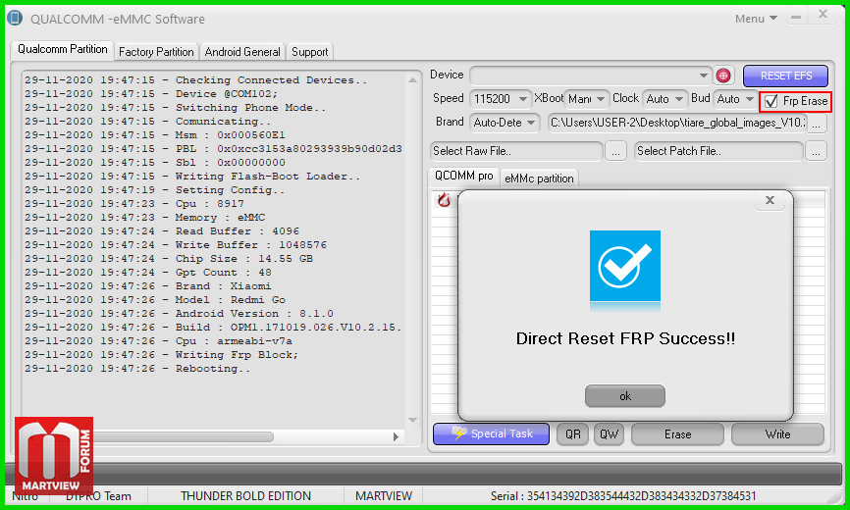850x510 pixels.
Task: Click the progress bar at the bottom
Action: (x=423, y=475)
